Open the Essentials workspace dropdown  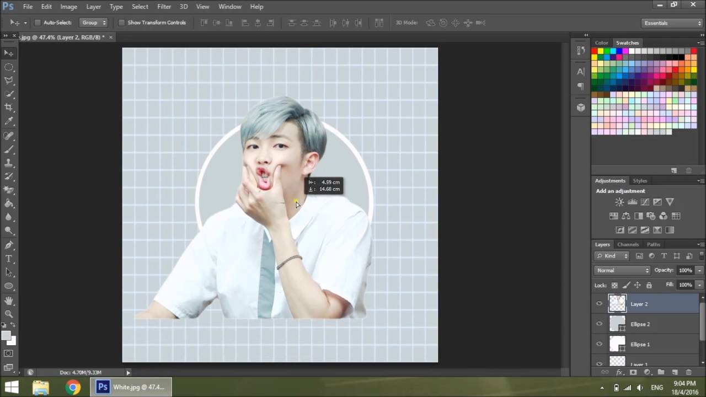672,23
